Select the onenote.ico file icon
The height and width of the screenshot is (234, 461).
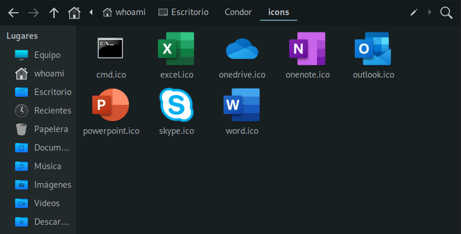[307, 49]
